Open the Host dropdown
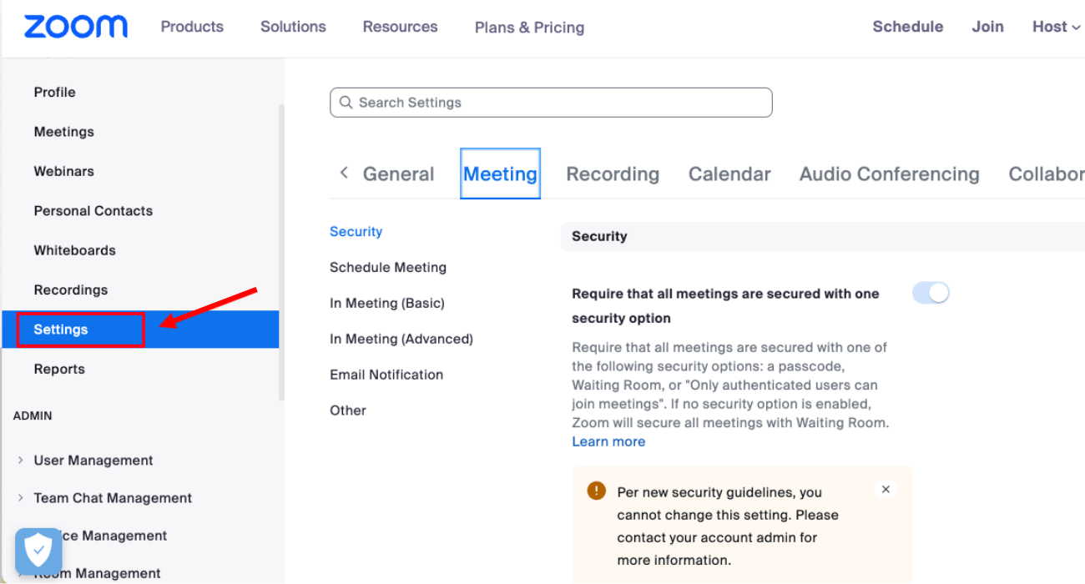The height and width of the screenshot is (584, 1085). tap(1056, 27)
